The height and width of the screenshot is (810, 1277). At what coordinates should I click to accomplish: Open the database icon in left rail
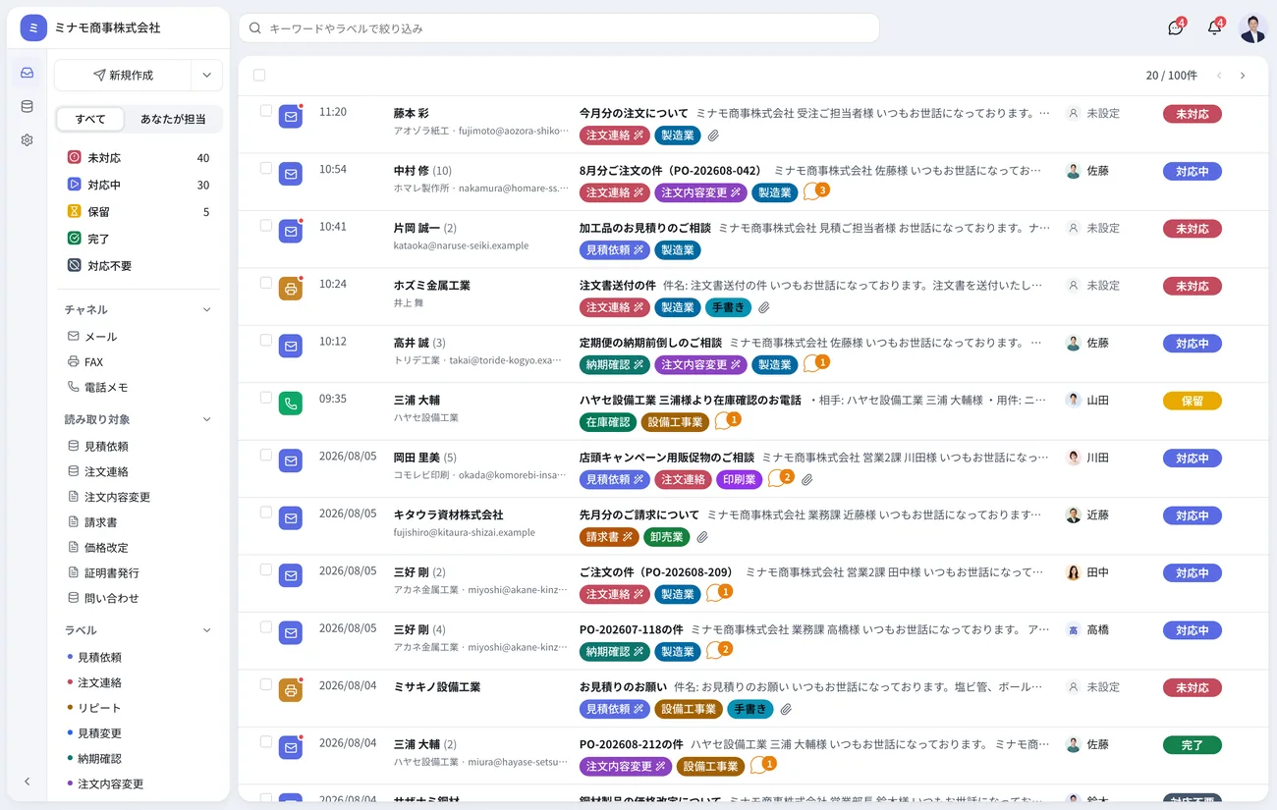[x=27, y=106]
